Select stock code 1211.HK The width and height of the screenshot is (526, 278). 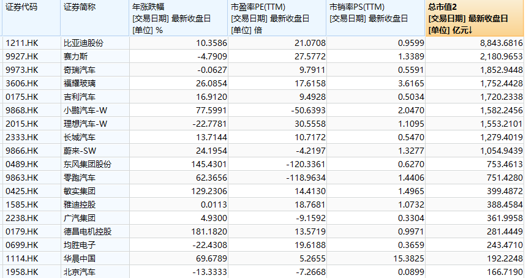point(22,43)
